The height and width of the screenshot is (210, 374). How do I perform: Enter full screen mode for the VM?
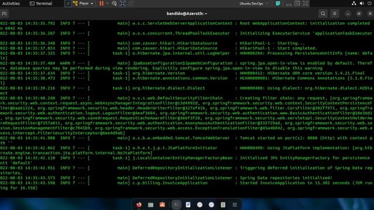pos(123,3)
